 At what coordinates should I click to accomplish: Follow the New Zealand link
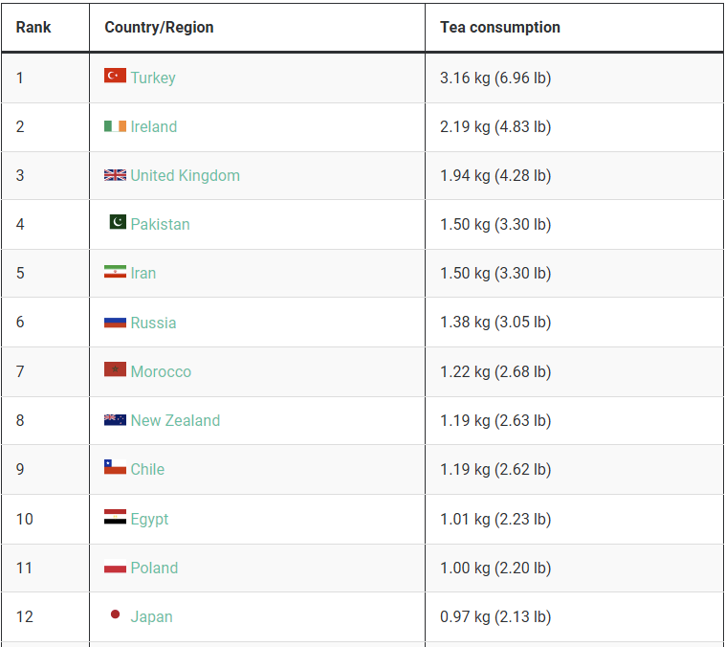point(175,420)
